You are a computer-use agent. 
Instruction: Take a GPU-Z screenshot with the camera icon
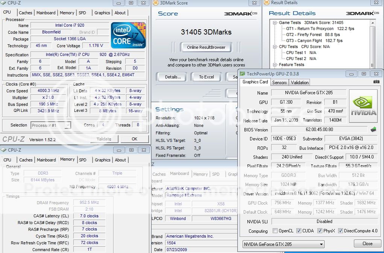coord(376,82)
